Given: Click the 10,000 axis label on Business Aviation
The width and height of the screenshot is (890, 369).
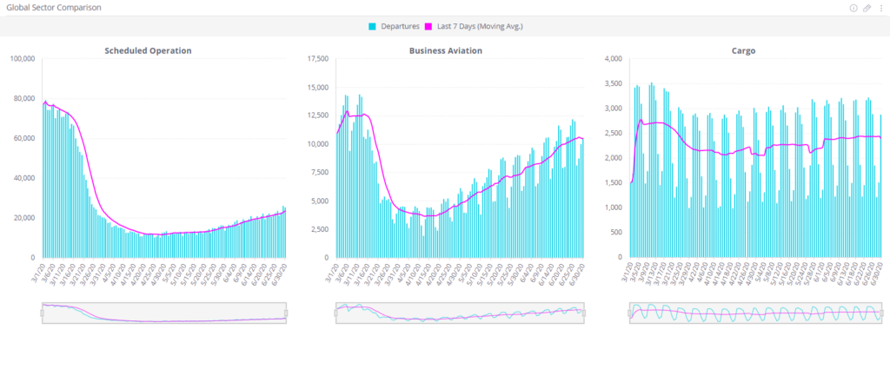Looking at the screenshot, I should 318,144.
